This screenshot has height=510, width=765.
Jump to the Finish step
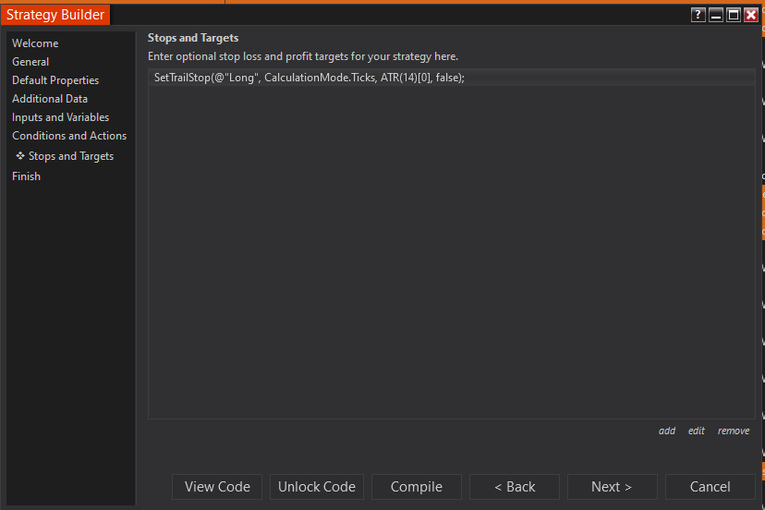(x=26, y=176)
